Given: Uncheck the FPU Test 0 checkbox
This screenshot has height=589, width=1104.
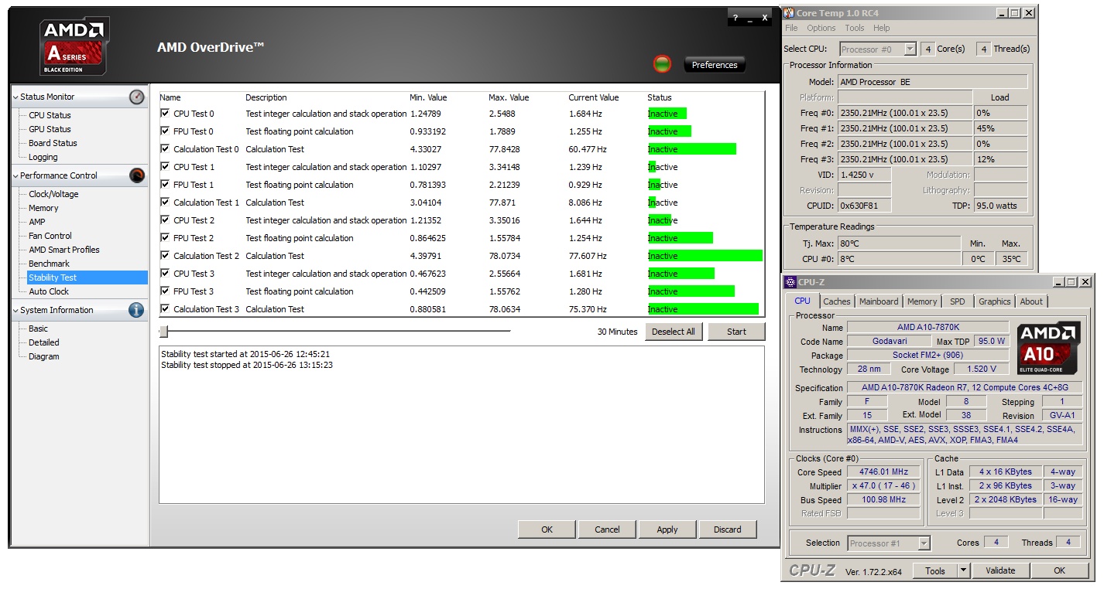Looking at the screenshot, I should tap(165, 131).
